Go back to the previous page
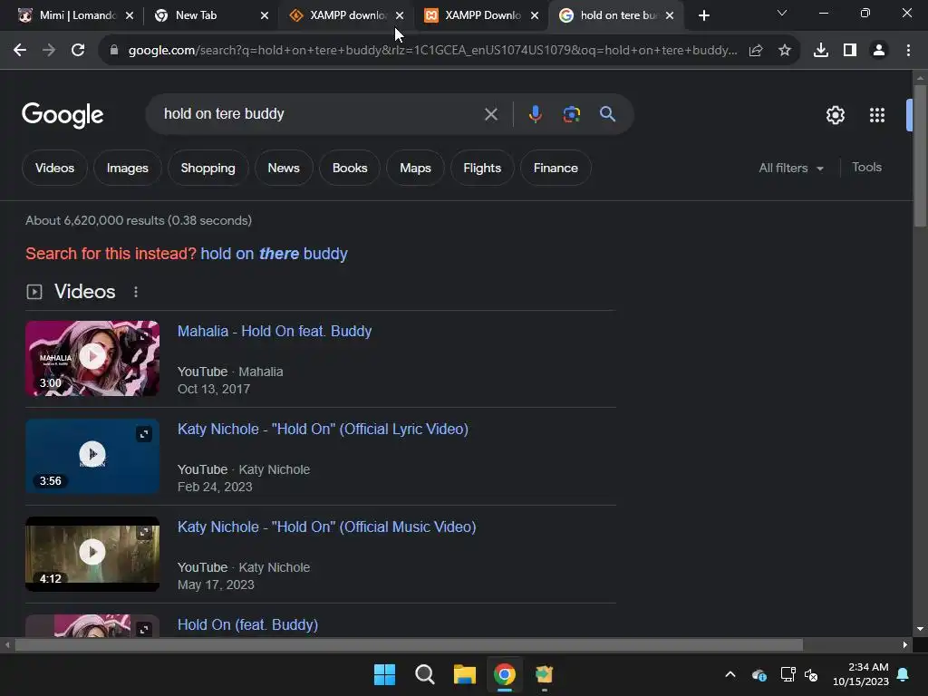This screenshot has height=696, width=928. (x=20, y=51)
